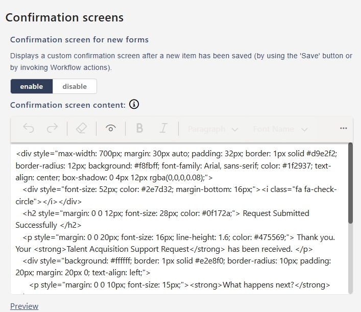This screenshot has height=312, width=361.
Task: Select the enable option
Action: 32,86
